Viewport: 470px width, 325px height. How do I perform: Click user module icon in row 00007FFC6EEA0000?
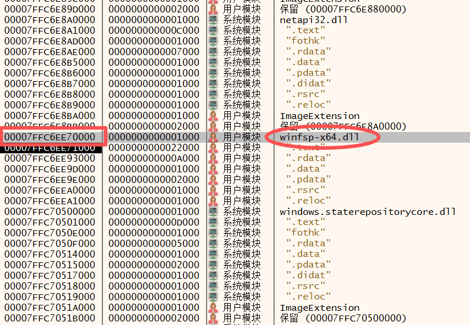213,190
